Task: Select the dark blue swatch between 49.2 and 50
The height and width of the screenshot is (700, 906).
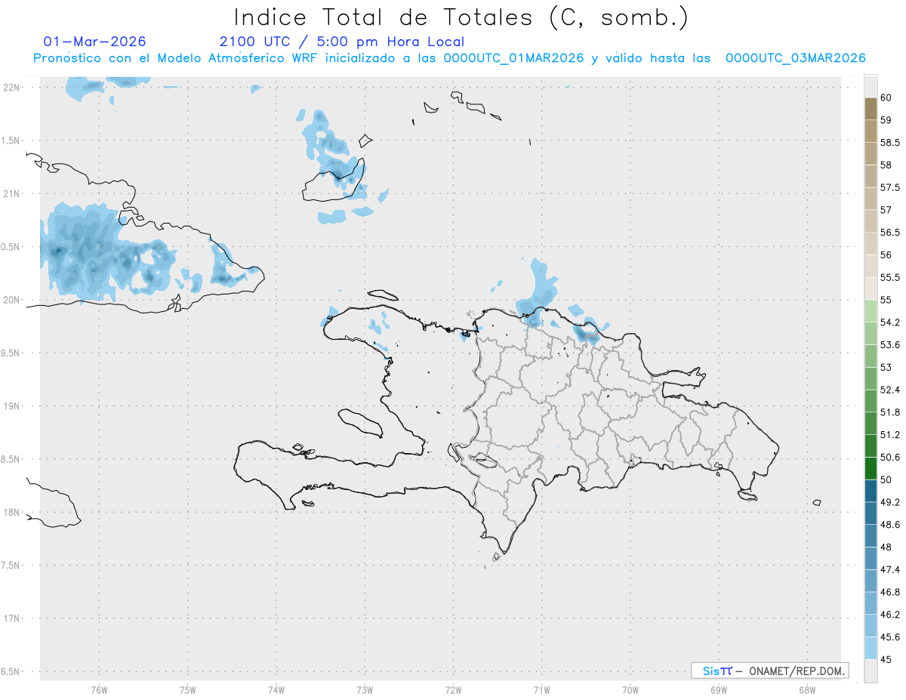Action: point(871,491)
